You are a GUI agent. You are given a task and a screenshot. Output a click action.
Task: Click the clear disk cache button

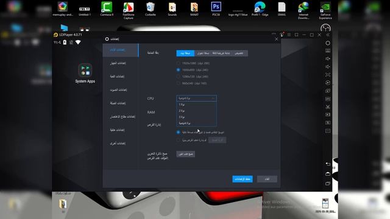185,154
